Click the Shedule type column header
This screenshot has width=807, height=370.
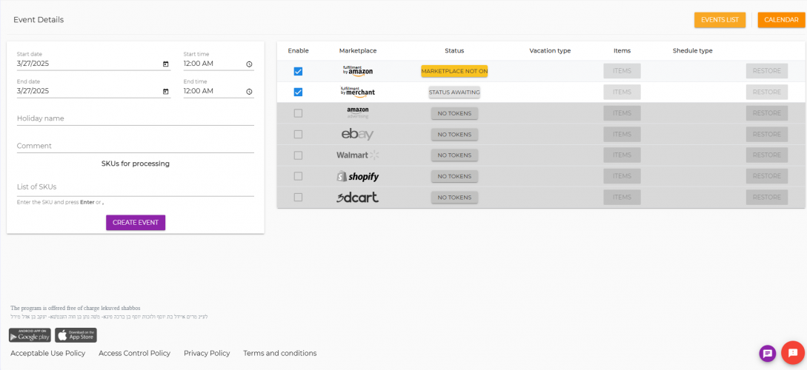click(x=693, y=51)
